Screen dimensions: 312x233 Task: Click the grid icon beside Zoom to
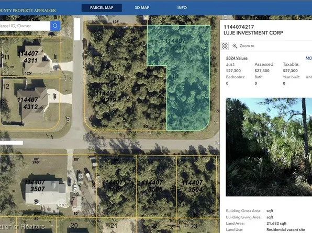point(225,46)
